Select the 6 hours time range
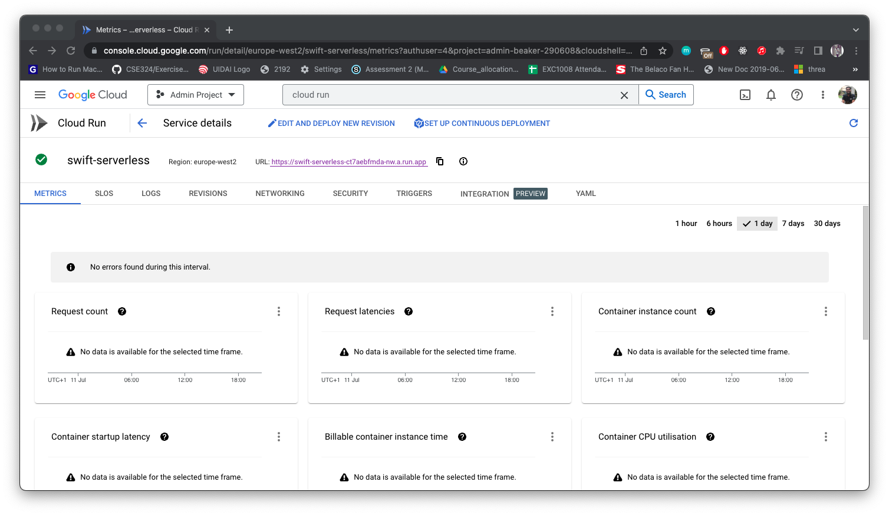This screenshot has height=515, width=889. coord(719,224)
